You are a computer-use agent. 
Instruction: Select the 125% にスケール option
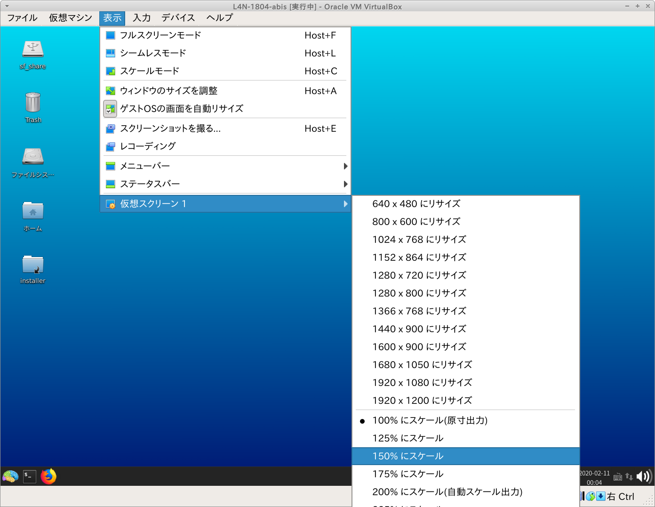[x=408, y=438]
